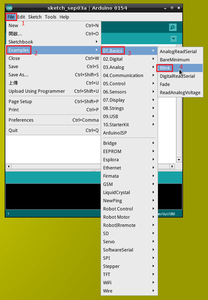Click Upload Using Programmer

point(54,91)
